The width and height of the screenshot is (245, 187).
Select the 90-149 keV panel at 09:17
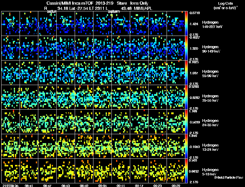click(x=139, y=48)
